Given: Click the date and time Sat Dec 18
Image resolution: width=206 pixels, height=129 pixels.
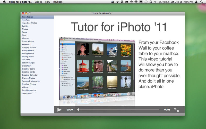Looking at the screenshot, I should point(182,2).
